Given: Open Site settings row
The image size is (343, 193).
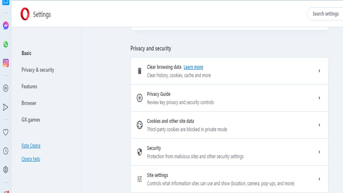Looking at the screenshot, I should click(229, 179).
